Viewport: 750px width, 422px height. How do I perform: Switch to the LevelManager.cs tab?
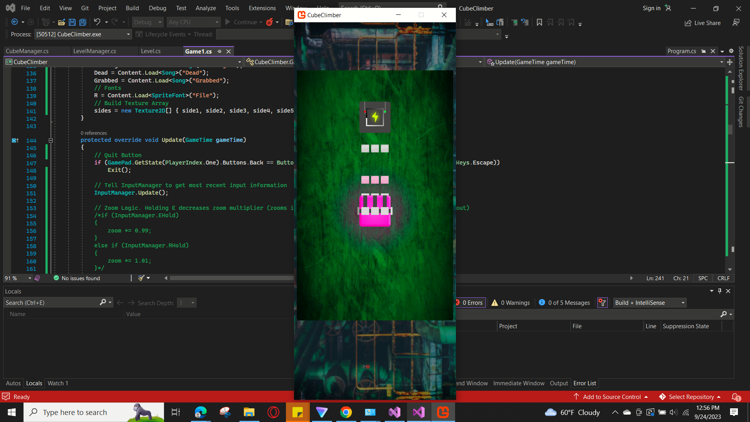95,51
